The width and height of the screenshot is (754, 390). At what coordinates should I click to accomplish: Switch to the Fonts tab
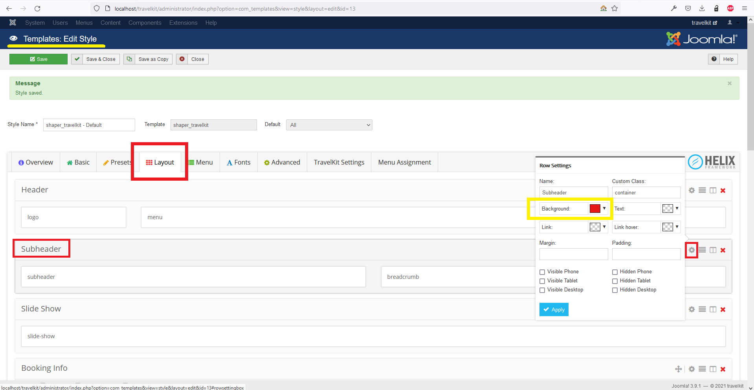click(x=238, y=163)
